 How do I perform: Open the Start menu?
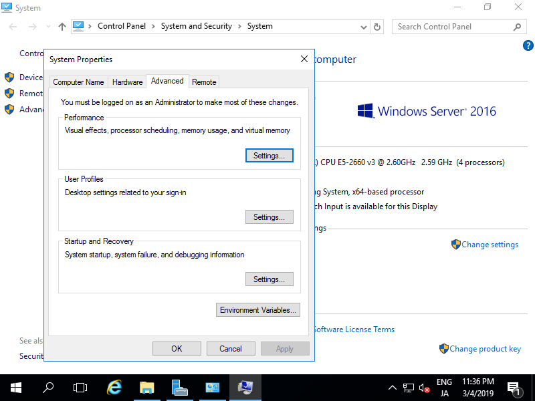15,388
